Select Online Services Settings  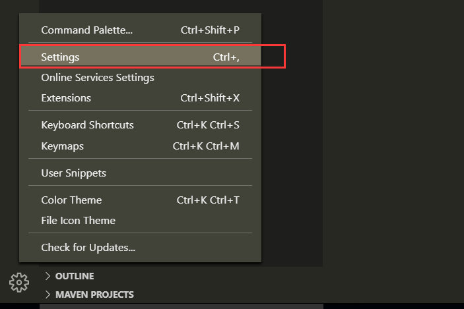98,78
